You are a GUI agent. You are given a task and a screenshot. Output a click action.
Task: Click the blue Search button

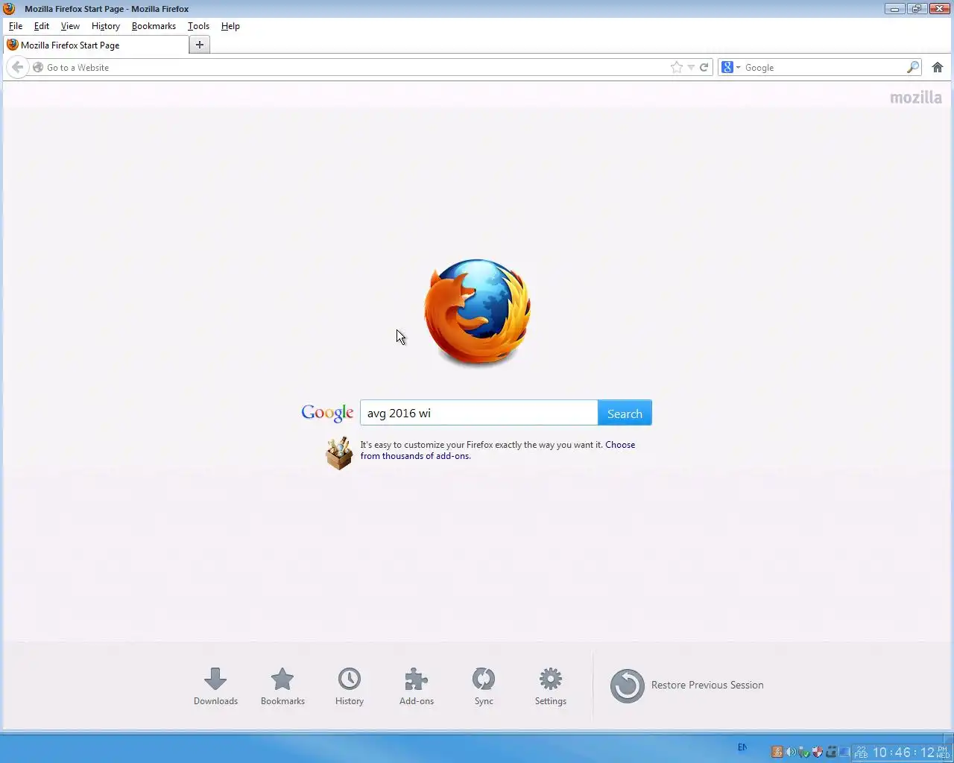pyautogui.click(x=625, y=413)
